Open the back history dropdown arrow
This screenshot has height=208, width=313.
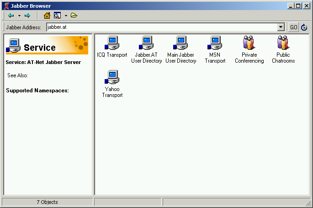[x=19, y=16]
